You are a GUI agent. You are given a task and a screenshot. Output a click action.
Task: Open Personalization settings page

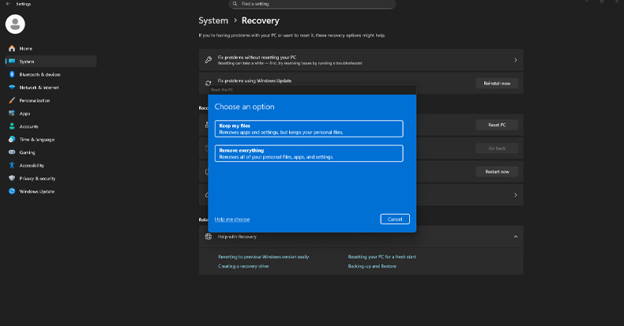point(51,100)
